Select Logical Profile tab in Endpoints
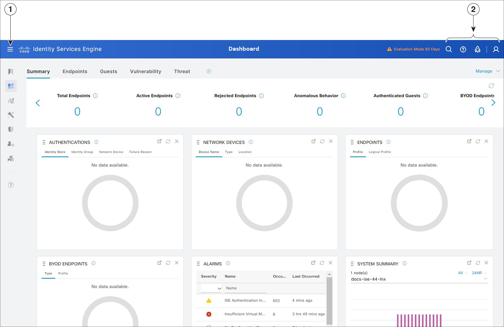Viewport: 504px width, 327px height. tap(380, 152)
